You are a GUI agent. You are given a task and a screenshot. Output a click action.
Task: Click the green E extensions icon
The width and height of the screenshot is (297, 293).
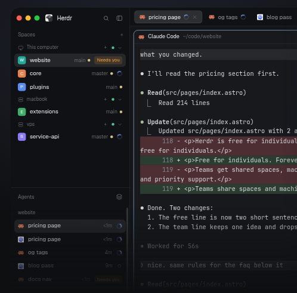(x=22, y=112)
